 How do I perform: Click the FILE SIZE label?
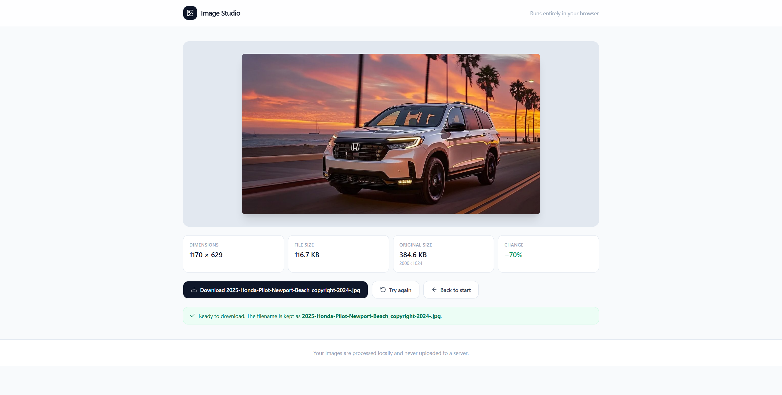(x=304, y=245)
